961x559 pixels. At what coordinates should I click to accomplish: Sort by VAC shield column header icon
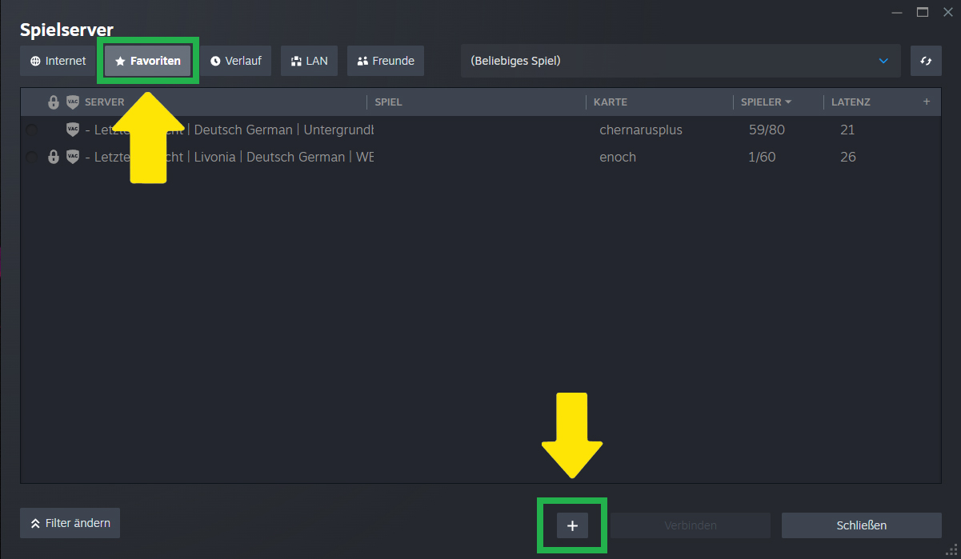point(73,102)
